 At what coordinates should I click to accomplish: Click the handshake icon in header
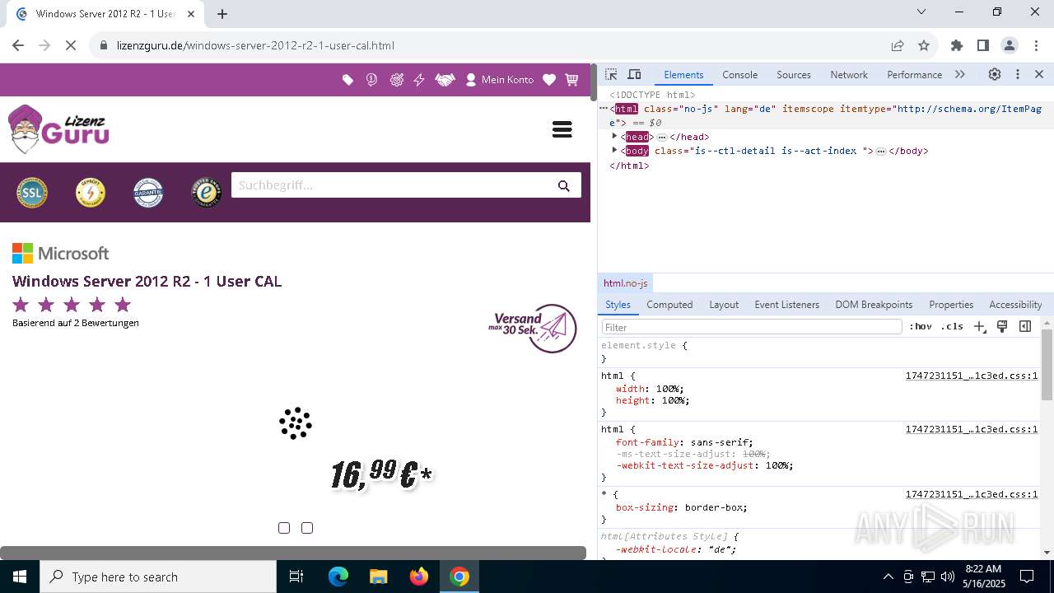point(445,80)
